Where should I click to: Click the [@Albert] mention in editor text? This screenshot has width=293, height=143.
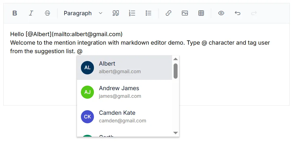(x=38, y=34)
